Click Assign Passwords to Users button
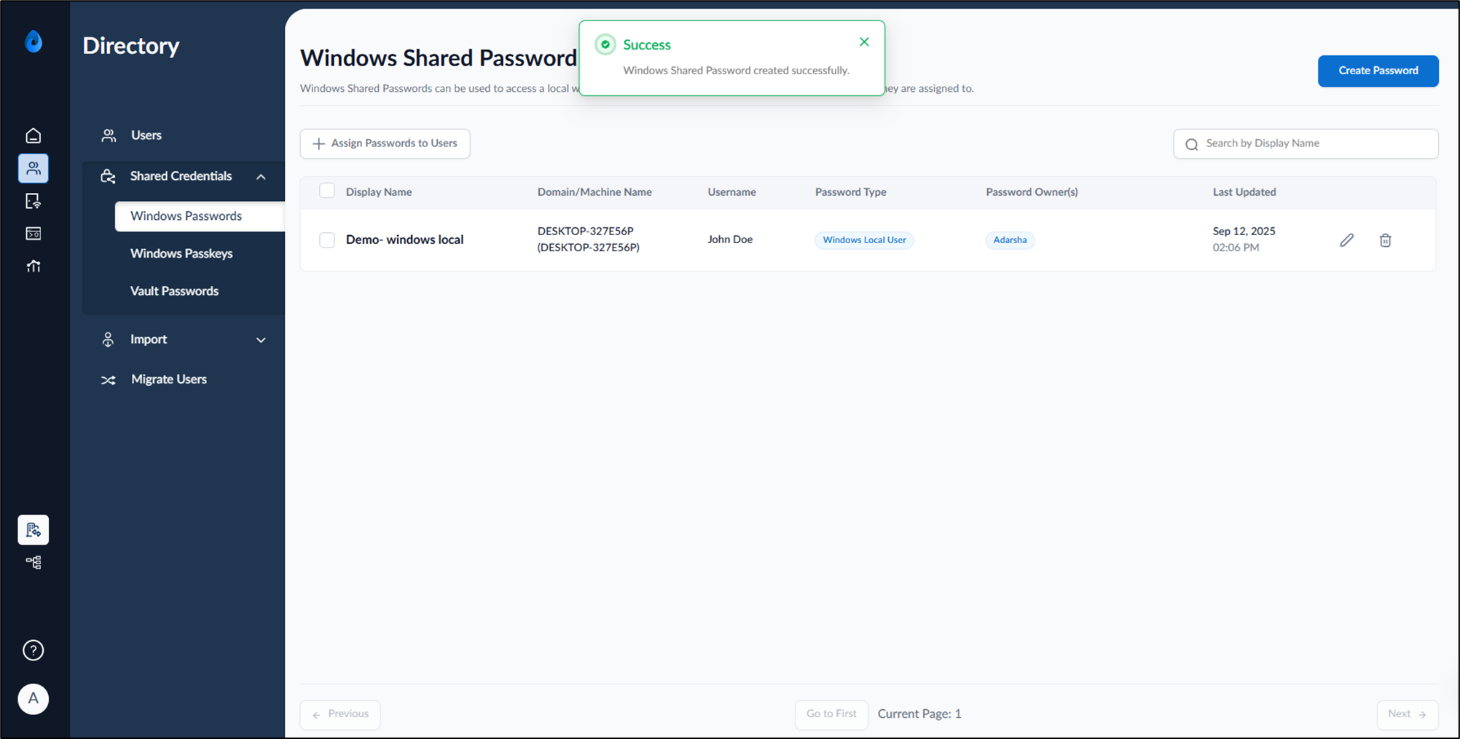 coord(385,143)
